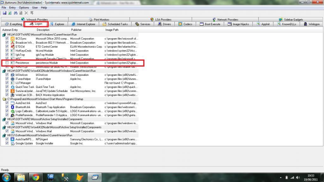Switch to the Winlogon tab
Screen dimensions: 324x182
pyautogui.click(x=311, y=24)
